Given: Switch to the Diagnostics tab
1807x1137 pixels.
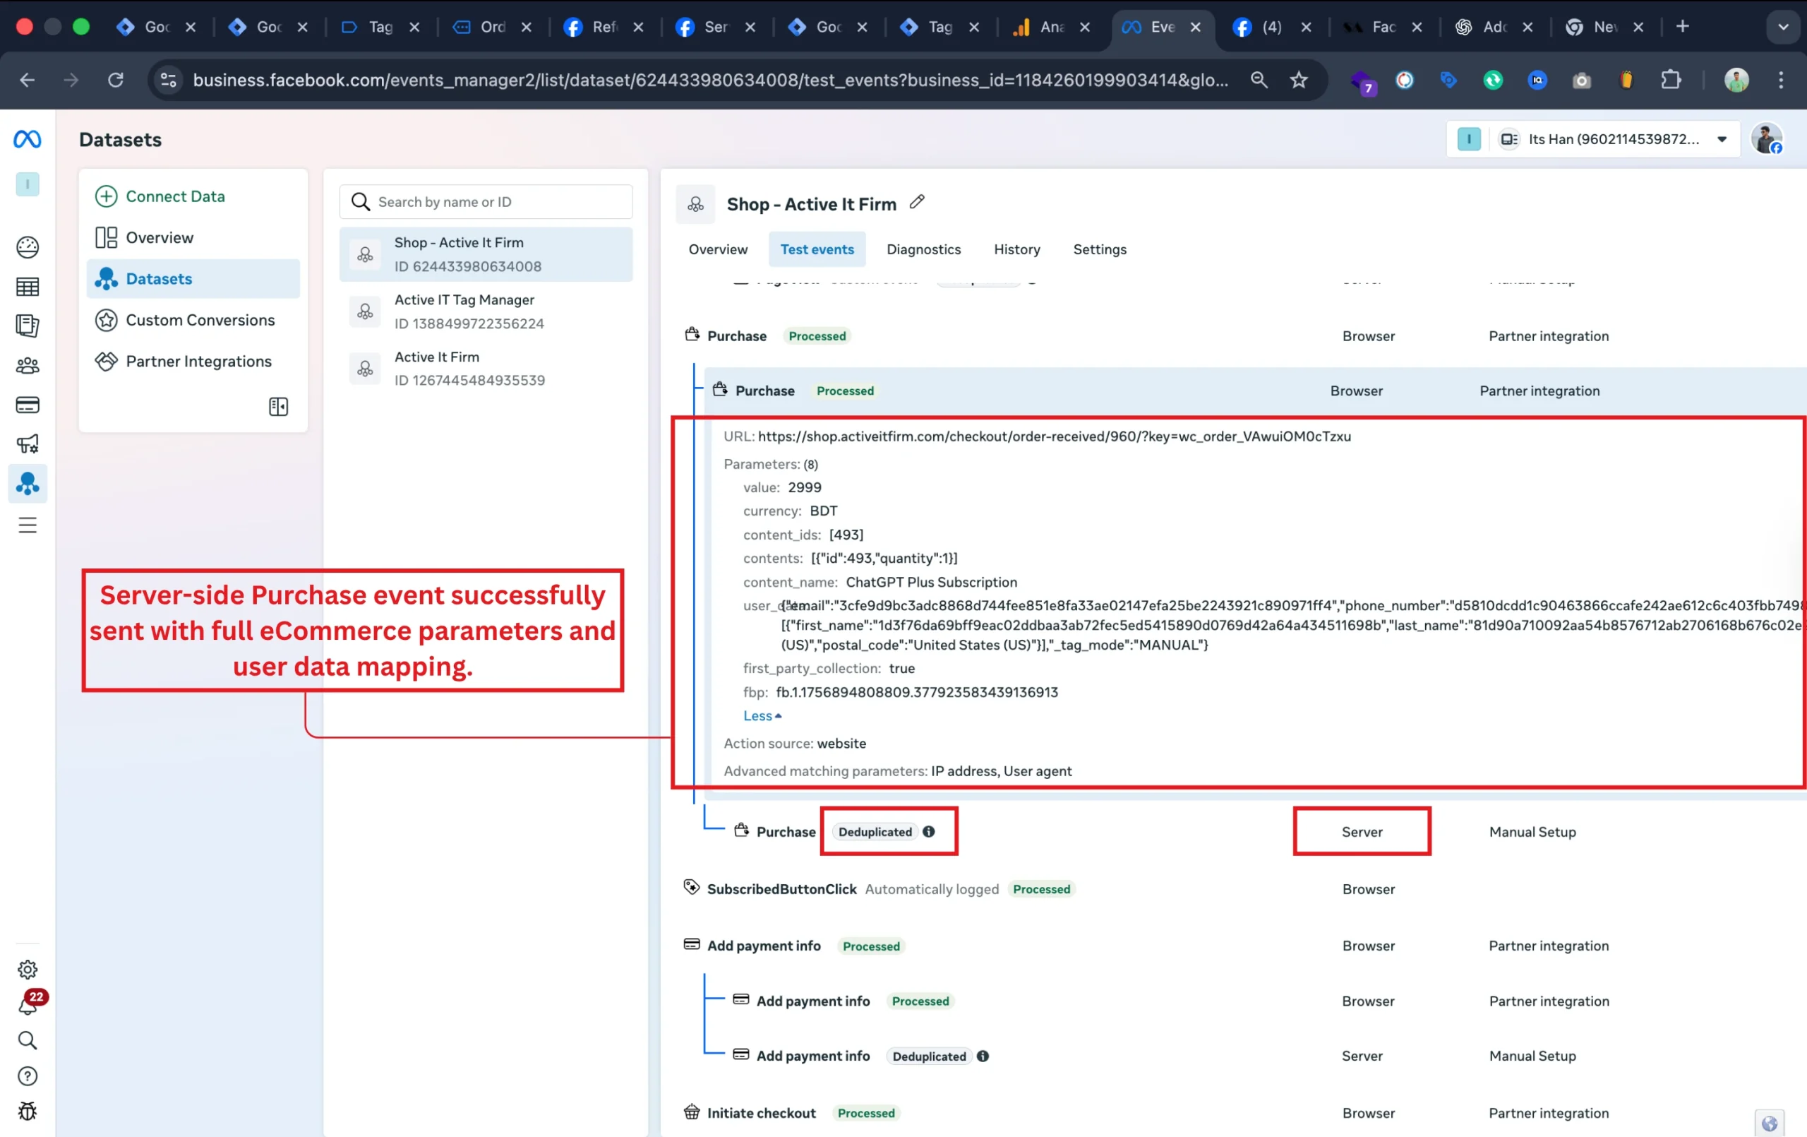Looking at the screenshot, I should pyautogui.click(x=923, y=249).
